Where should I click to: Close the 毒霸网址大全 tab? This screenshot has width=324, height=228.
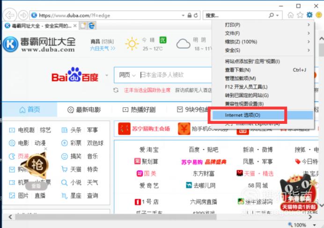tap(75, 26)
